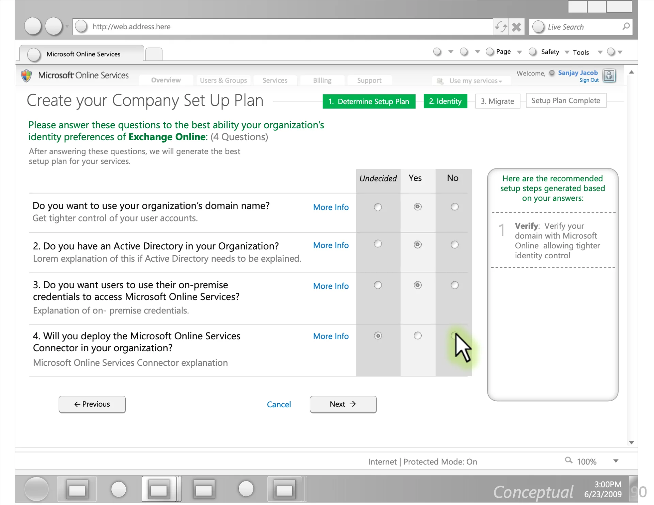Click the Sign Out link
This screenshot has height=505, width=654.
pos(589,80)
